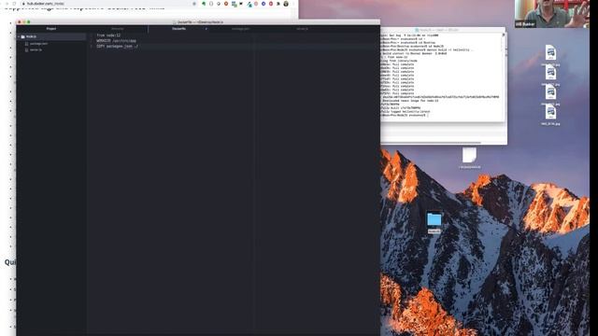Image resolution: width=598 pixels, height=336 pixels.
Task: Click the modified dot on Dockerfile tab
Action: tap(206, 29)
